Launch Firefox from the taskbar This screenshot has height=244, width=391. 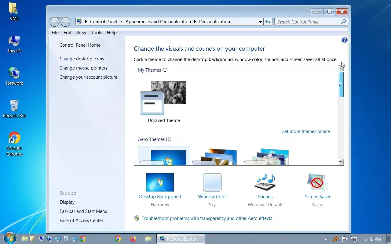click(133, 239)
